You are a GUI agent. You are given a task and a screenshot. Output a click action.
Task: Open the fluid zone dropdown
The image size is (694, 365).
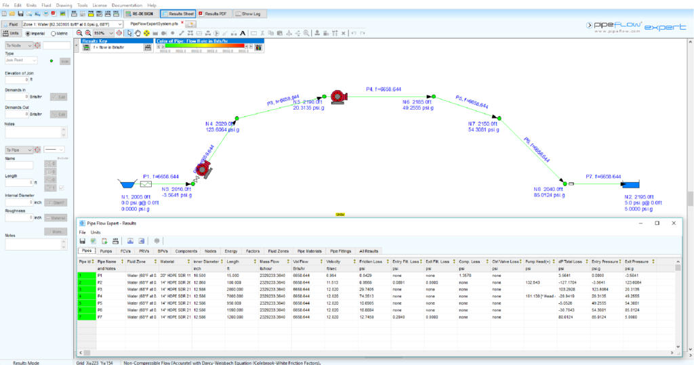coord(119,24)
